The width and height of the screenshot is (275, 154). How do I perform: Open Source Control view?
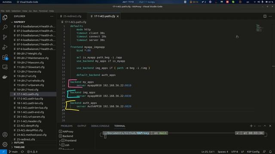[x=5, y=37]
